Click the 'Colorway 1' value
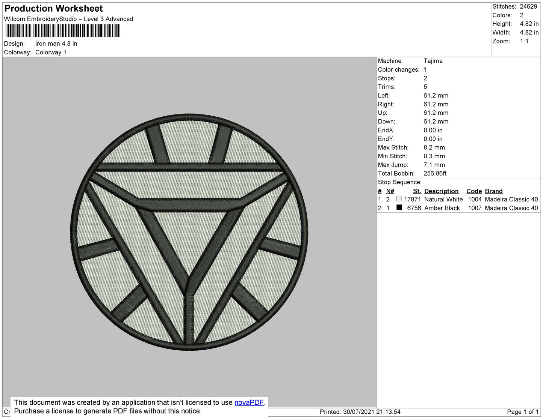Screen dimensions: 543x419 [51, 52]
